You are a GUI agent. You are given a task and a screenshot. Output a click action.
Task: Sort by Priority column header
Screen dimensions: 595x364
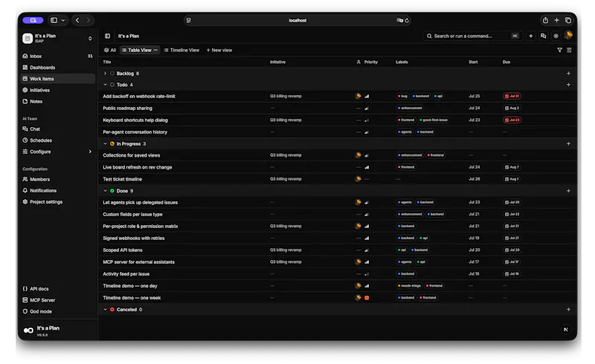(370, 62)
